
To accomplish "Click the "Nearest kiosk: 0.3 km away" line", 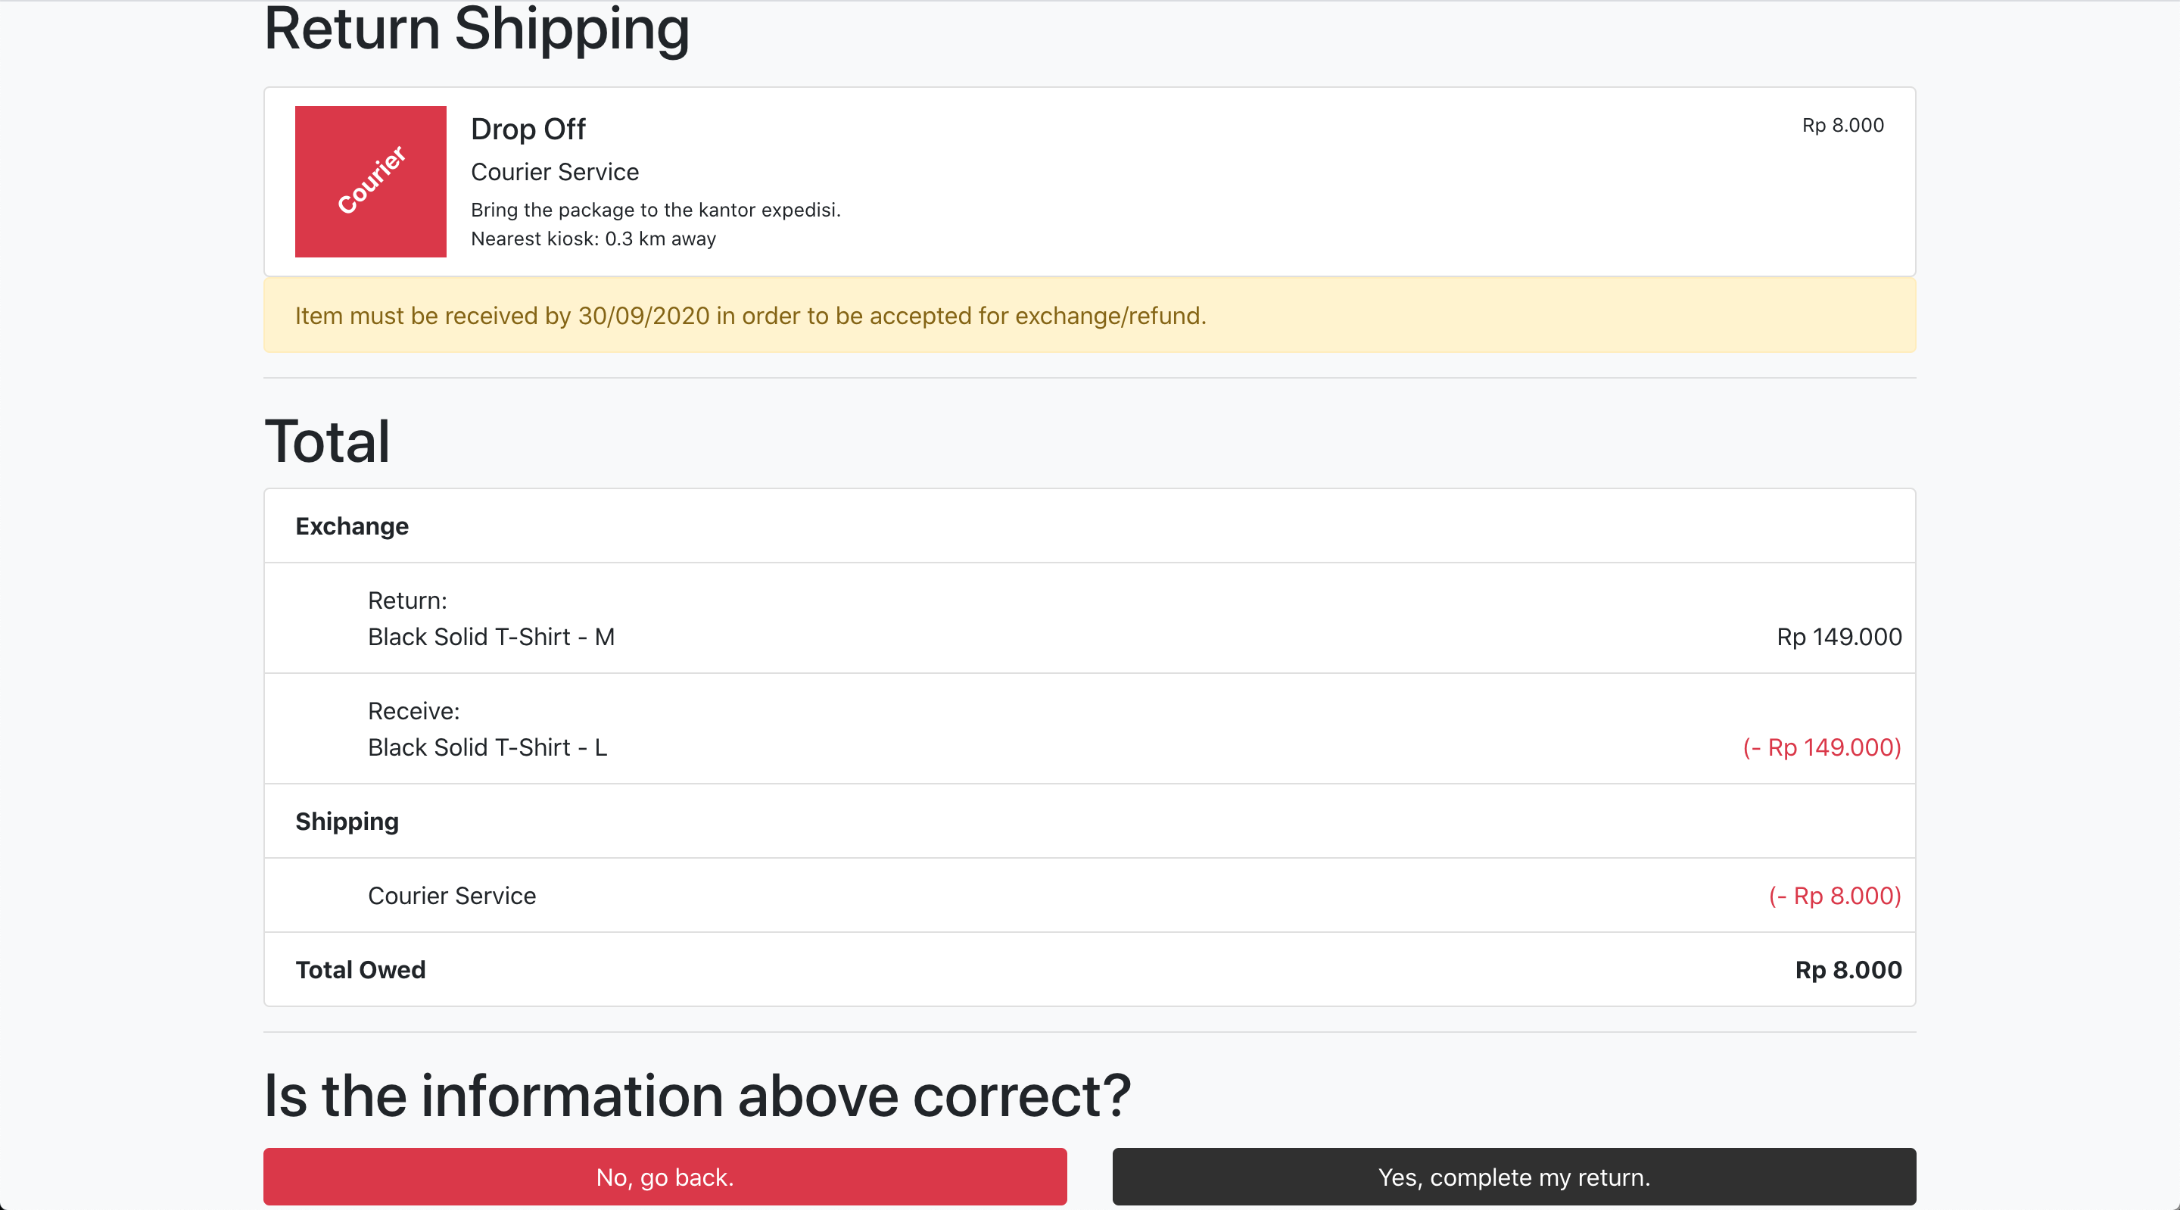I will click(x=593, y=239).
